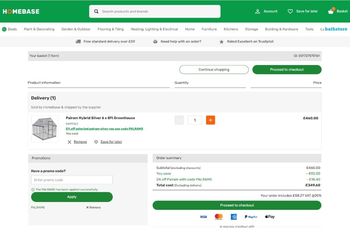Open the bathstore logo link

334,29
